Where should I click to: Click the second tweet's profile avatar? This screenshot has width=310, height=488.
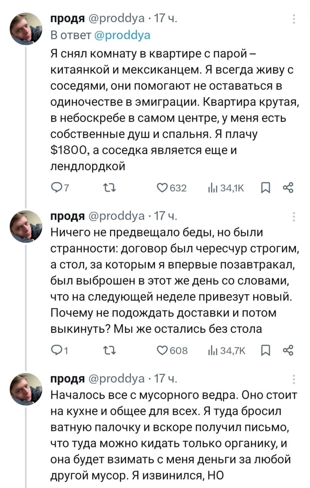pos(26,225)
